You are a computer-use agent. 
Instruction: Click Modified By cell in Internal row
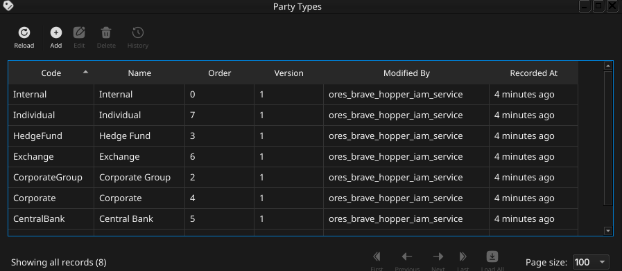[x=406, y=95]
